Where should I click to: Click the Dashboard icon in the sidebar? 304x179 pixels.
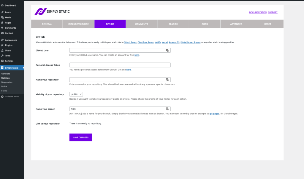click(x=3, y=5)
